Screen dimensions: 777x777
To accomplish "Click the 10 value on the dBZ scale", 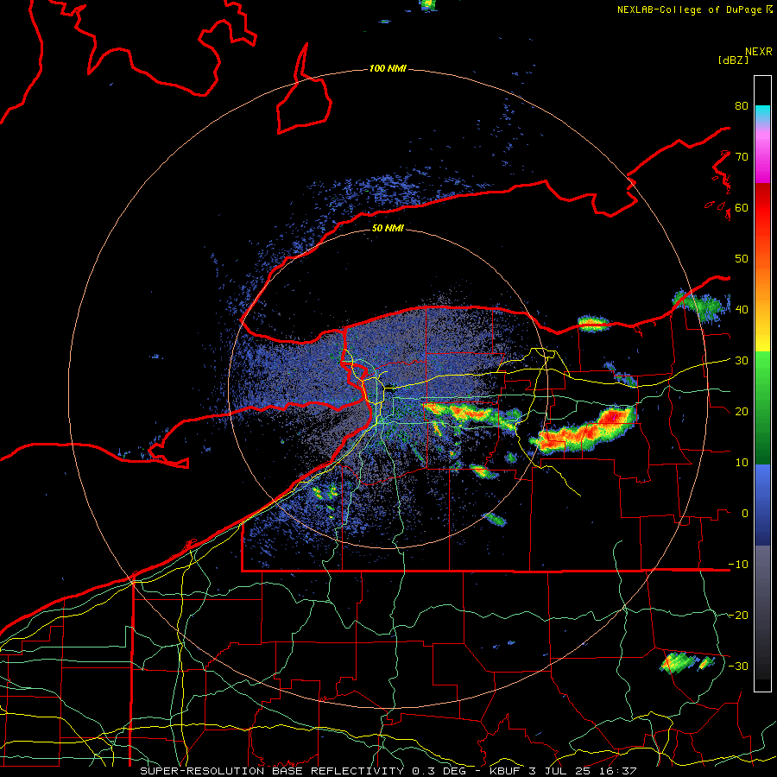I will pos(742,463).
